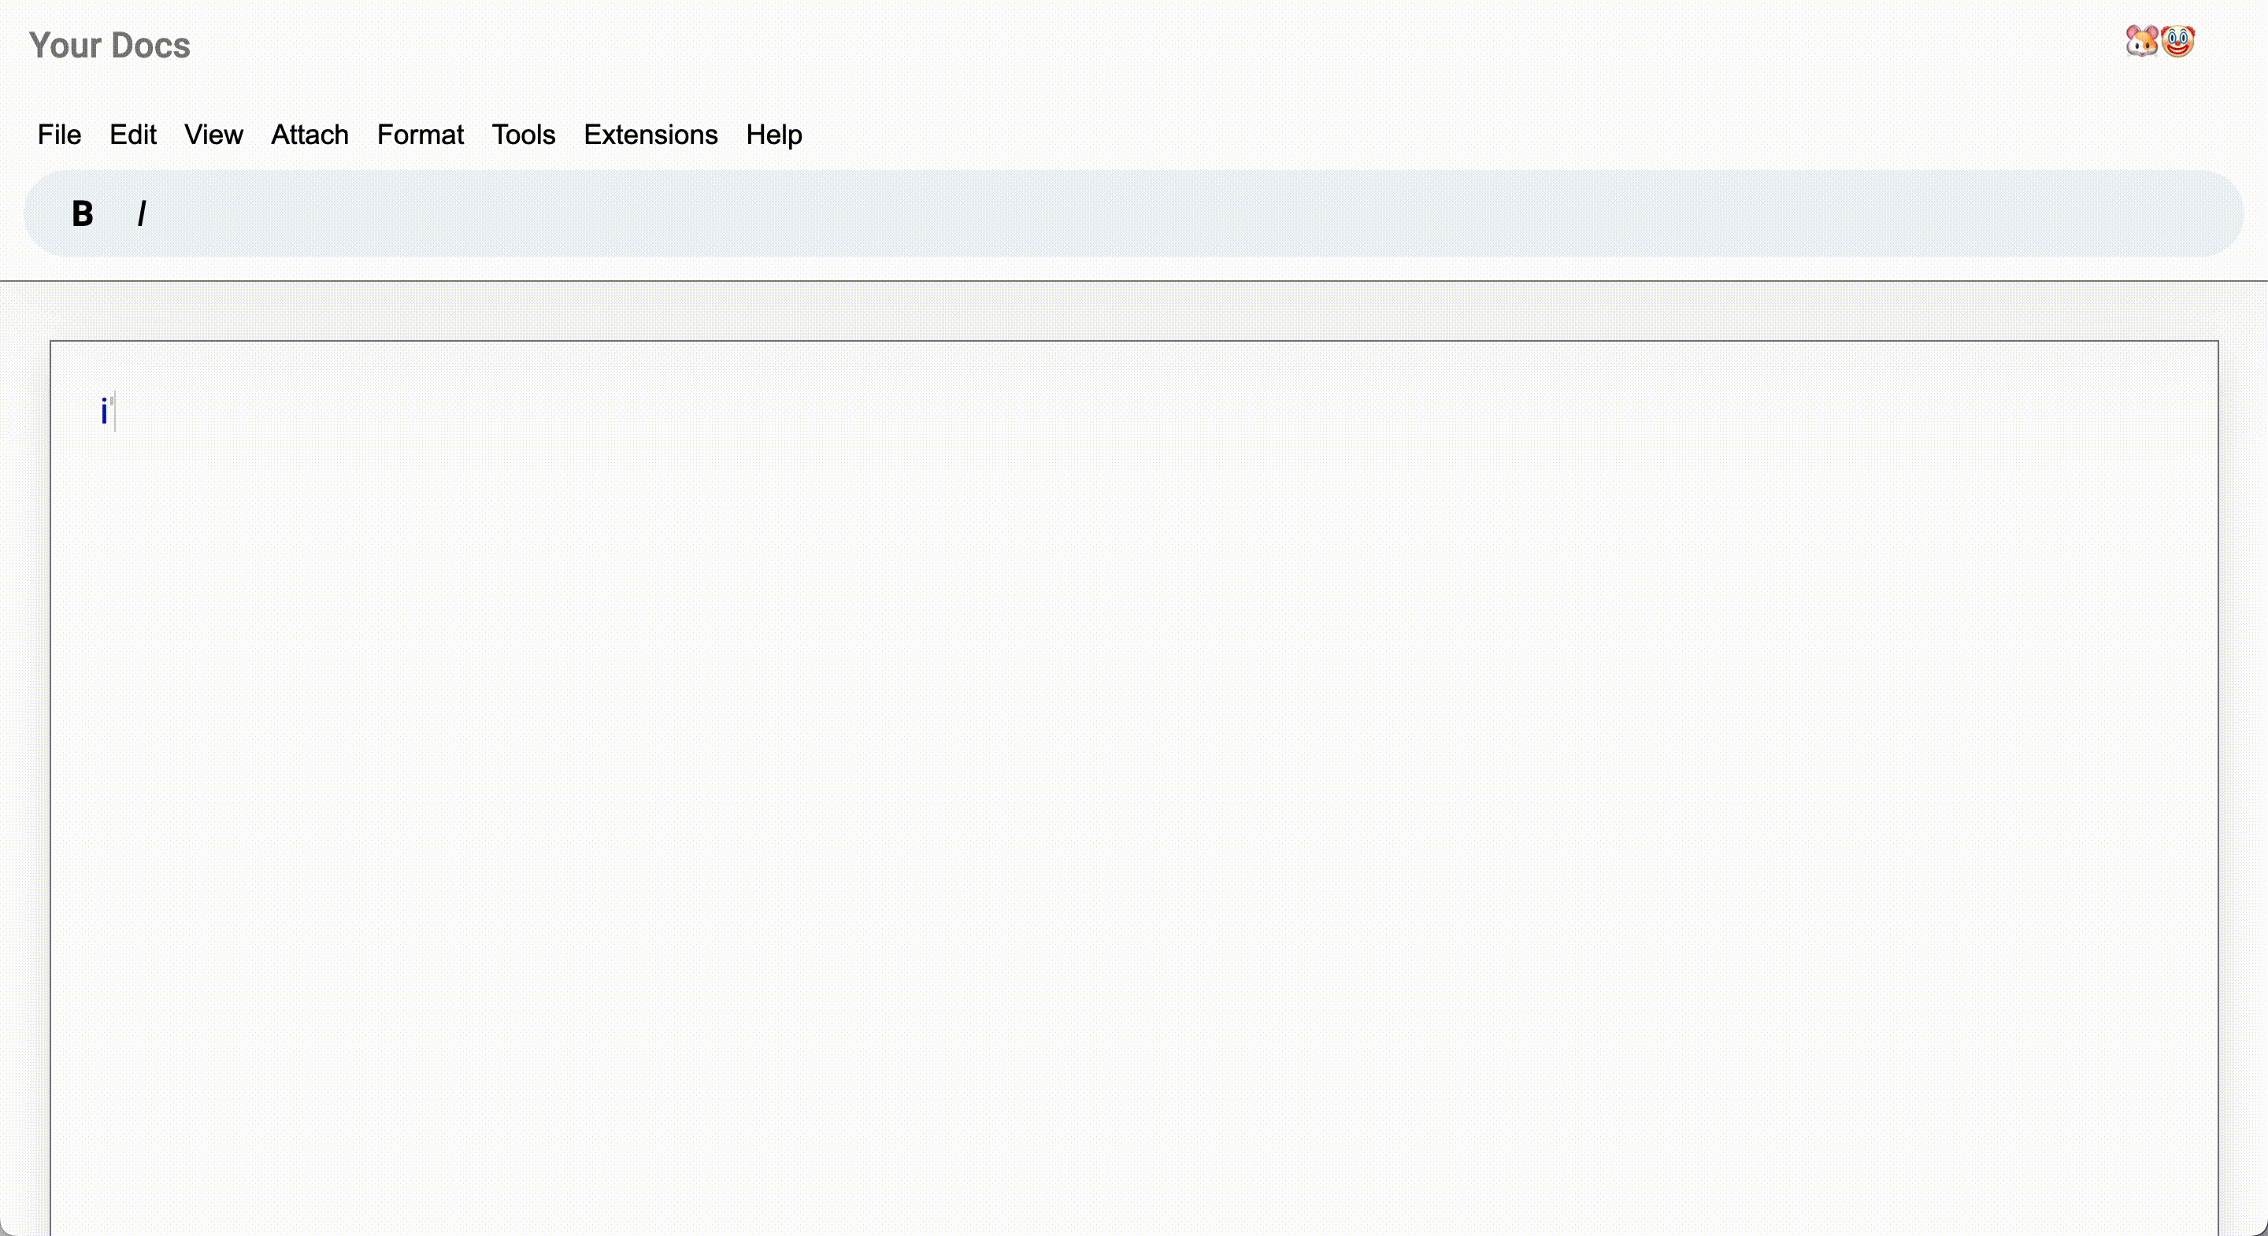Click the clown face collaborator avatar
Screen dimensions: 2268x1236
click(x=2178, y=42)
